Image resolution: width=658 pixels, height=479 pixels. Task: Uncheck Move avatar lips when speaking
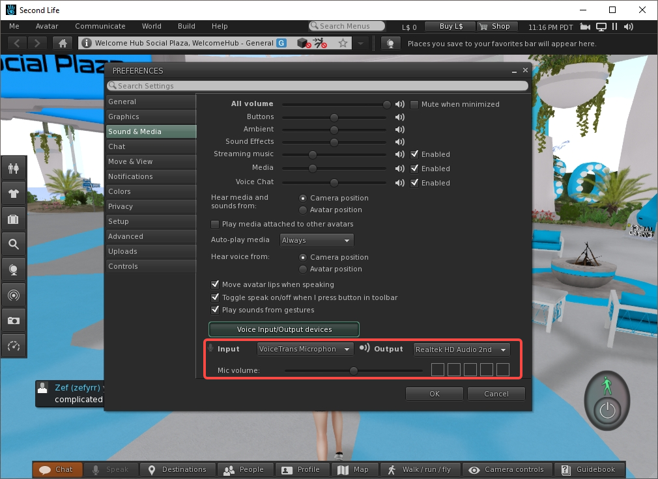[215, 284]
